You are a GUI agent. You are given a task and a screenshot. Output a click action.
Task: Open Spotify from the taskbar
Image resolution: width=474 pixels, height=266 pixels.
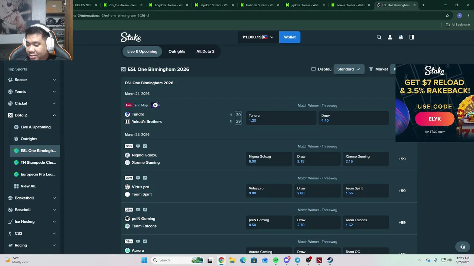point(276,260)
